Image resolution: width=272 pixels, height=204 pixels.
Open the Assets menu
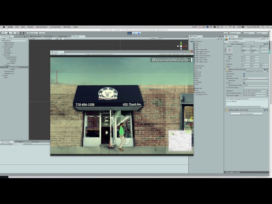pos(30,27)
